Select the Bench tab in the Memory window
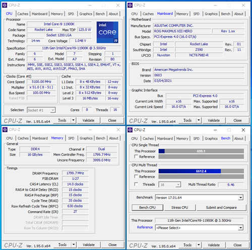Viewport: 252px width, 250px height. pyautogui.click(x=100, y=138)
